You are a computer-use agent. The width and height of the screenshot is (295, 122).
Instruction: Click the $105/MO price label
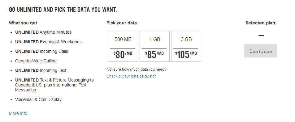[186, 55]
